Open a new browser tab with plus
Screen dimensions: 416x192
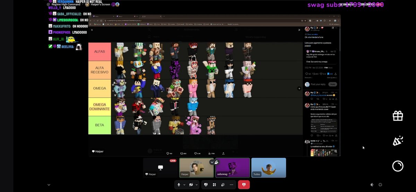click(x=164, y=16)
